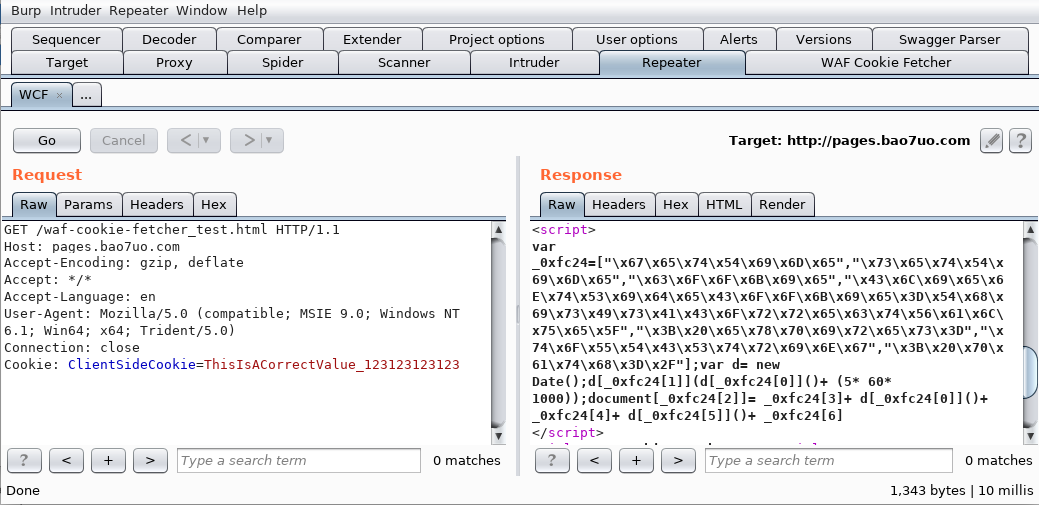The image size is (1039, 505).
Task: Select the request Hex tab
Action: 214,204
